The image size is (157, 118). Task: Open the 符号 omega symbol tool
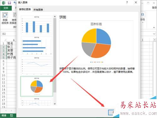[143, 14]
